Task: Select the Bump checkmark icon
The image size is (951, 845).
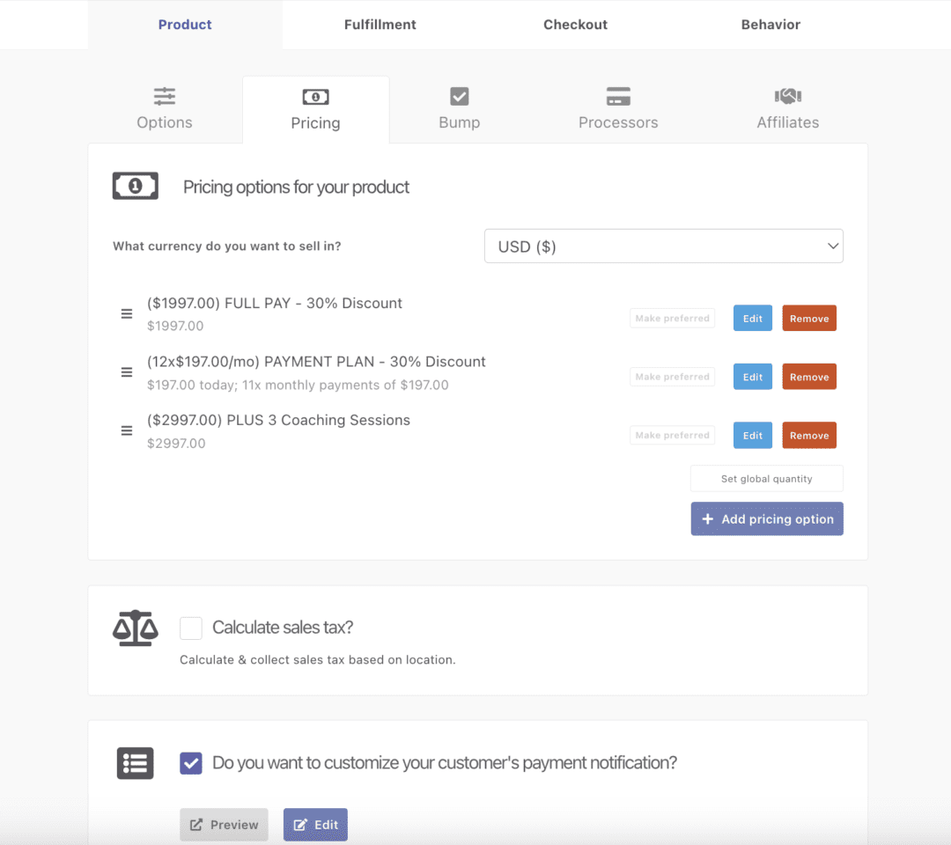Action: tap(459, 96)
